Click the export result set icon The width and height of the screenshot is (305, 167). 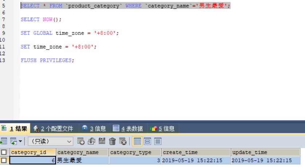tap(4, 141)
